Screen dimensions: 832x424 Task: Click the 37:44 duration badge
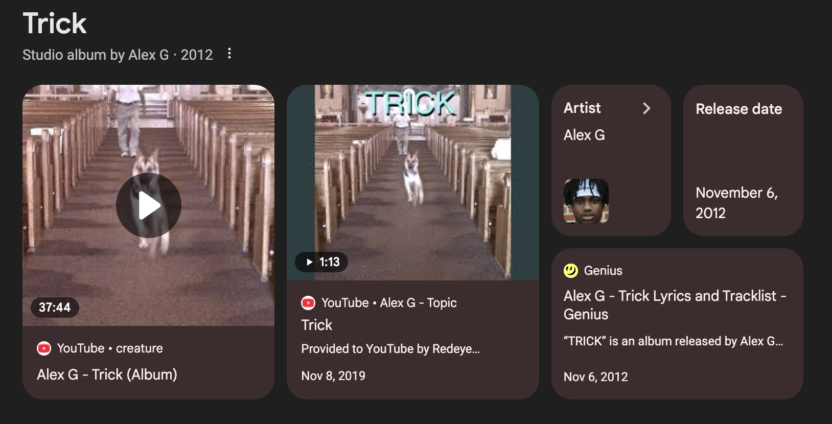pos(55,308)
